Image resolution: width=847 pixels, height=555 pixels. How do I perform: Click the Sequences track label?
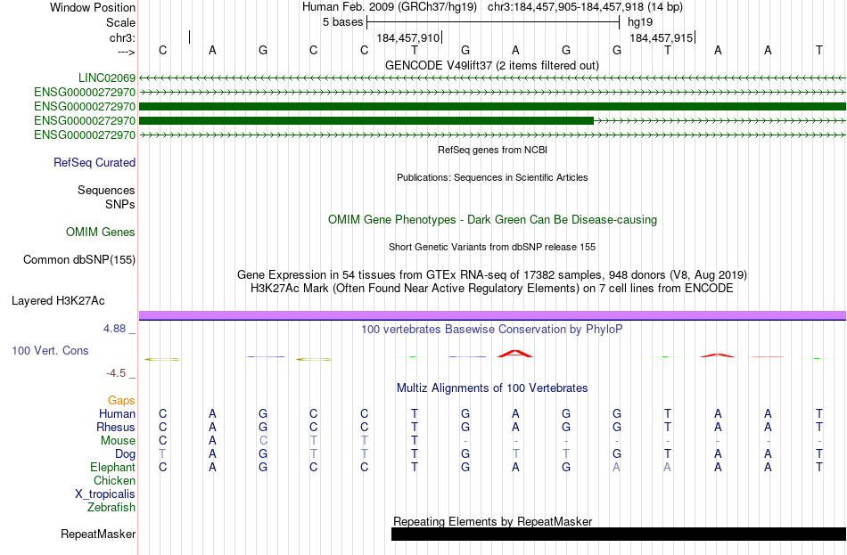[106, 190]
